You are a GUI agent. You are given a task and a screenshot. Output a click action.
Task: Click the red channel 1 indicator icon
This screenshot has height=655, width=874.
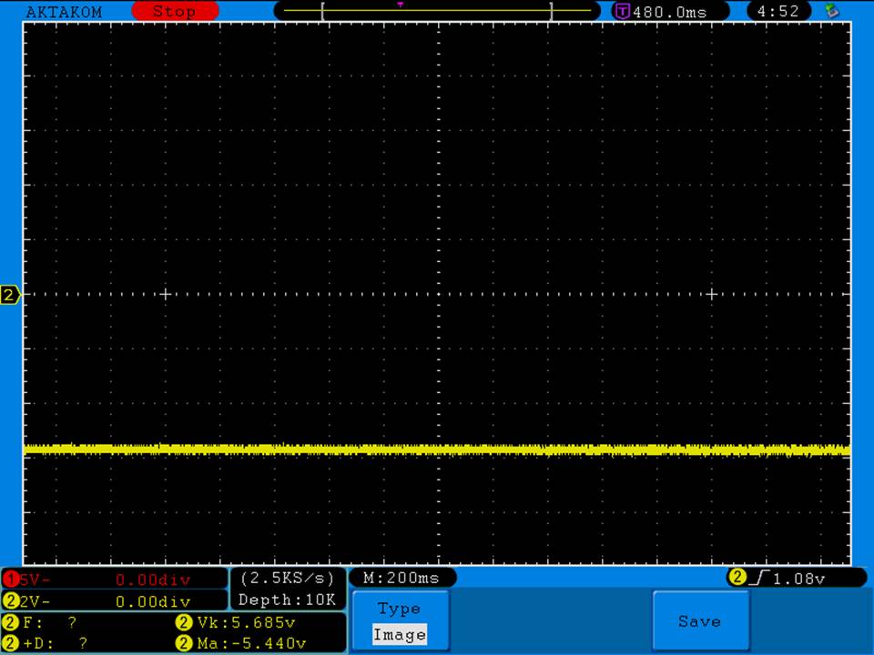[x=11, y=579]
